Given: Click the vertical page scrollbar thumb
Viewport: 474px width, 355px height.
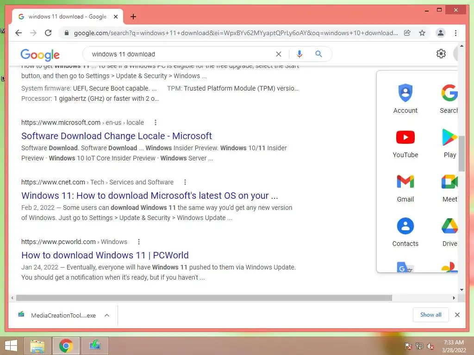Looking at the screenshot, I should 462,153.
